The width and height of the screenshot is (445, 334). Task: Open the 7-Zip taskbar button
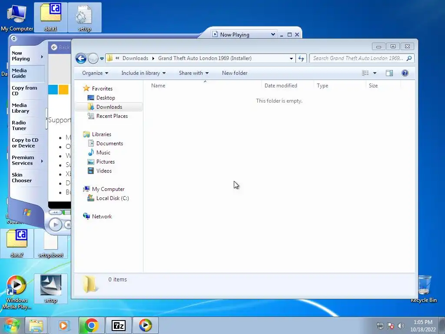coord(118,325)
